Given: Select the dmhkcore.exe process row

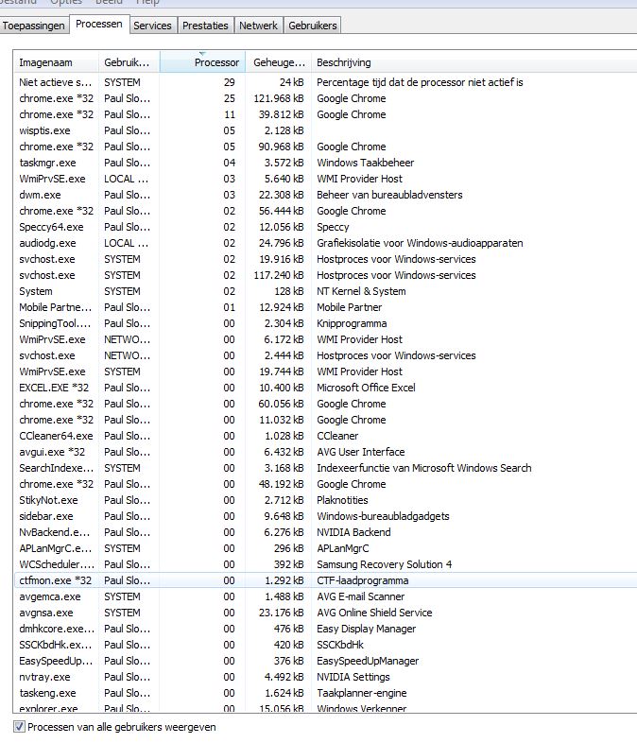Looking at the screenshot, I should click(x=325, y=629).
